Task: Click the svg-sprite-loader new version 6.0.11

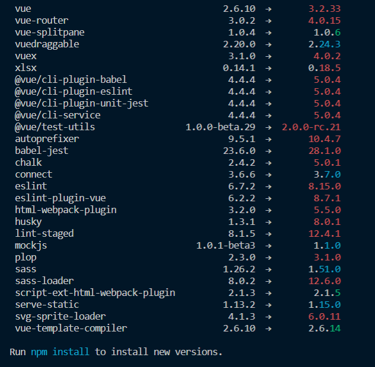Action: coord(324,316)
